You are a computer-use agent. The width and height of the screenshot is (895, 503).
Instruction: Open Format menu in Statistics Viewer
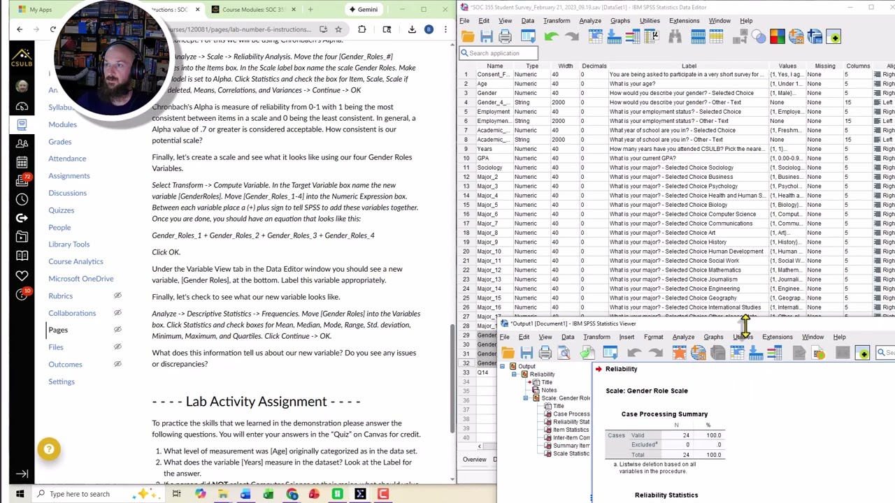[653, 337]
